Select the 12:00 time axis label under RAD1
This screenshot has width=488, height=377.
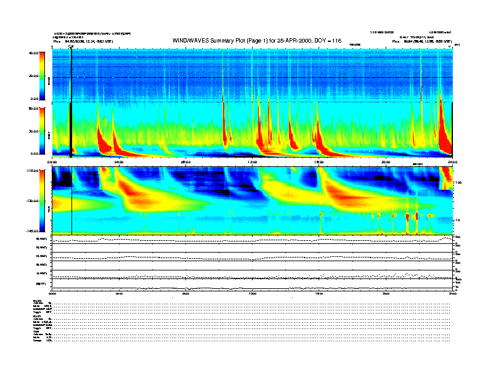[252, 162]
